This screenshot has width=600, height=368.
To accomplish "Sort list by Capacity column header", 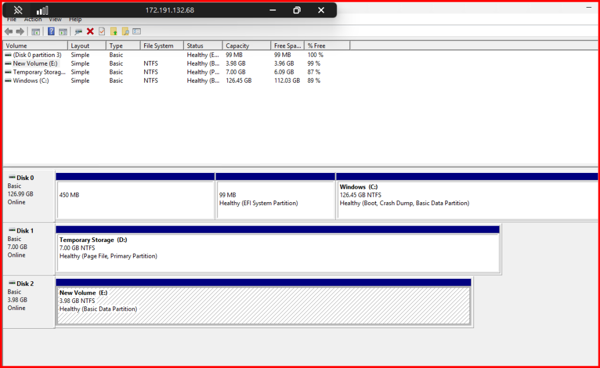I will tap(246, 46).
